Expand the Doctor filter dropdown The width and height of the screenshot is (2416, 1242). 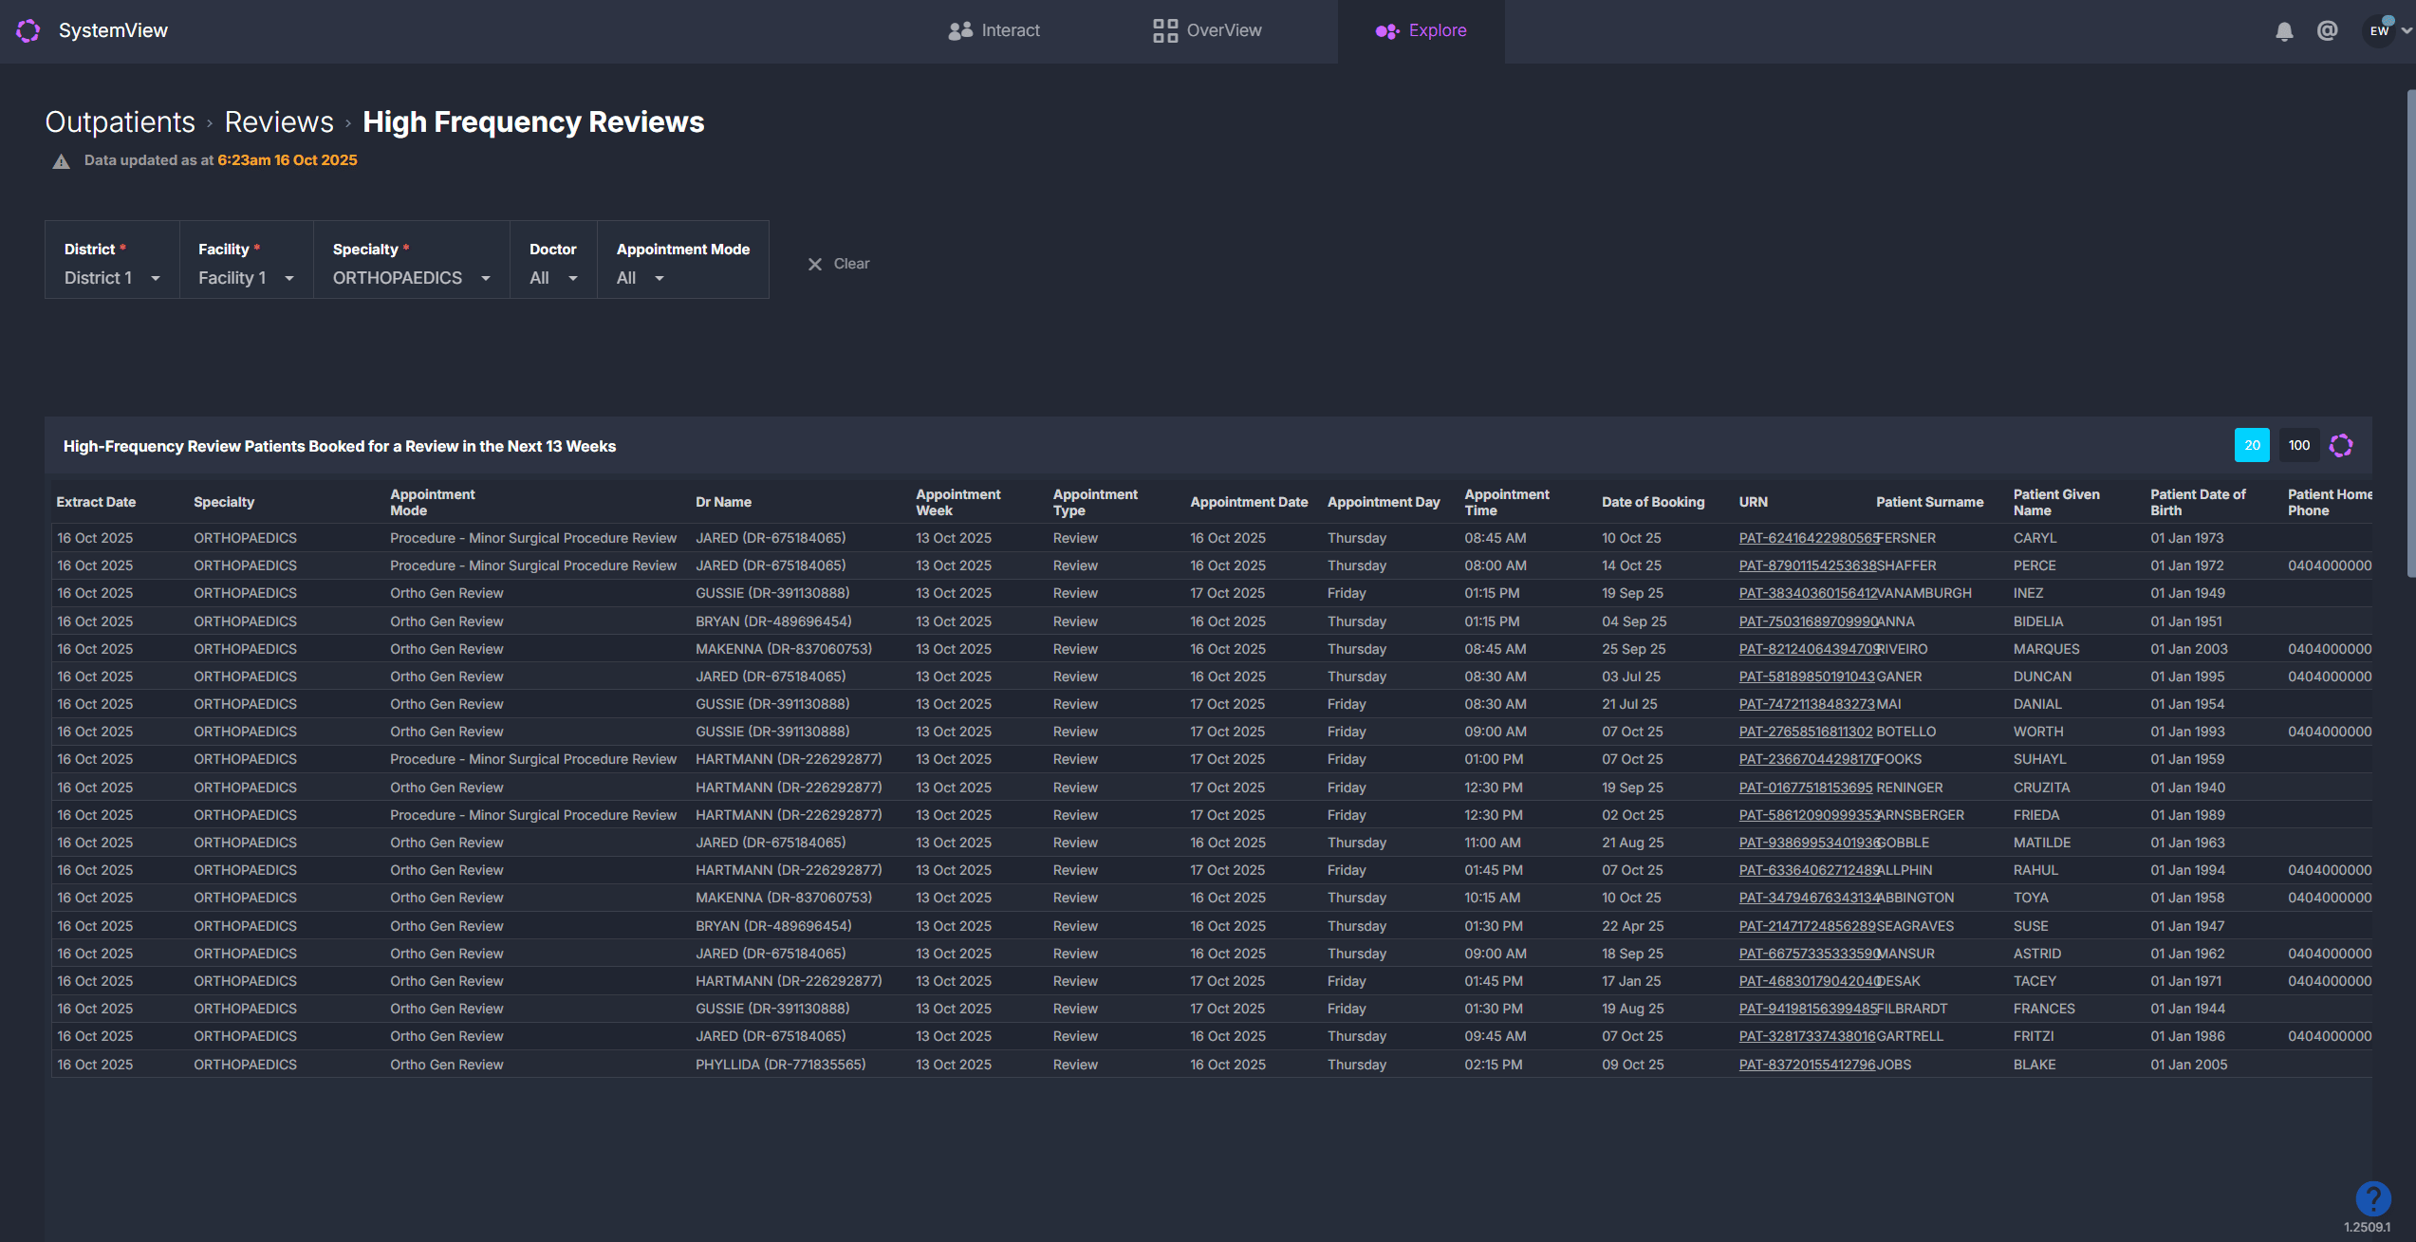(553, 278)
